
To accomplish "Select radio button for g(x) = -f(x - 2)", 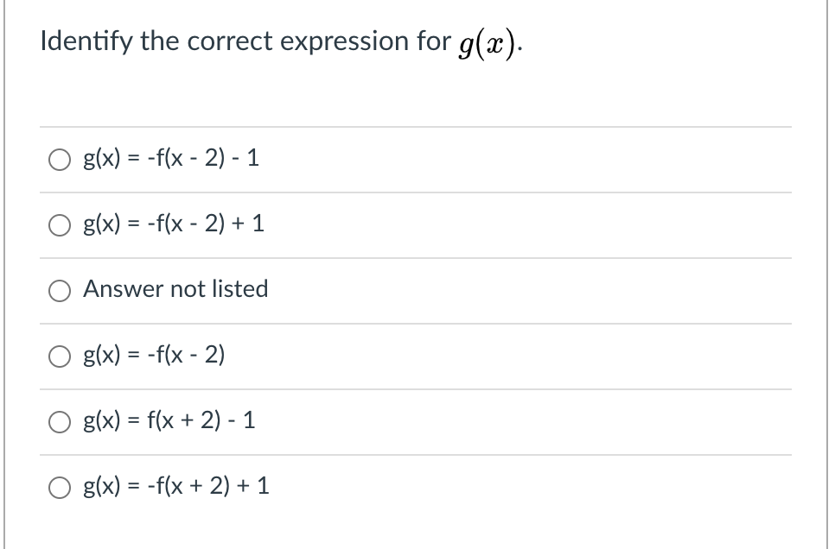I will [x=59, y=357].
